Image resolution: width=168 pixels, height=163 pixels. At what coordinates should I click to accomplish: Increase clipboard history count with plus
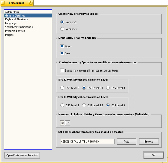[69, 123]
